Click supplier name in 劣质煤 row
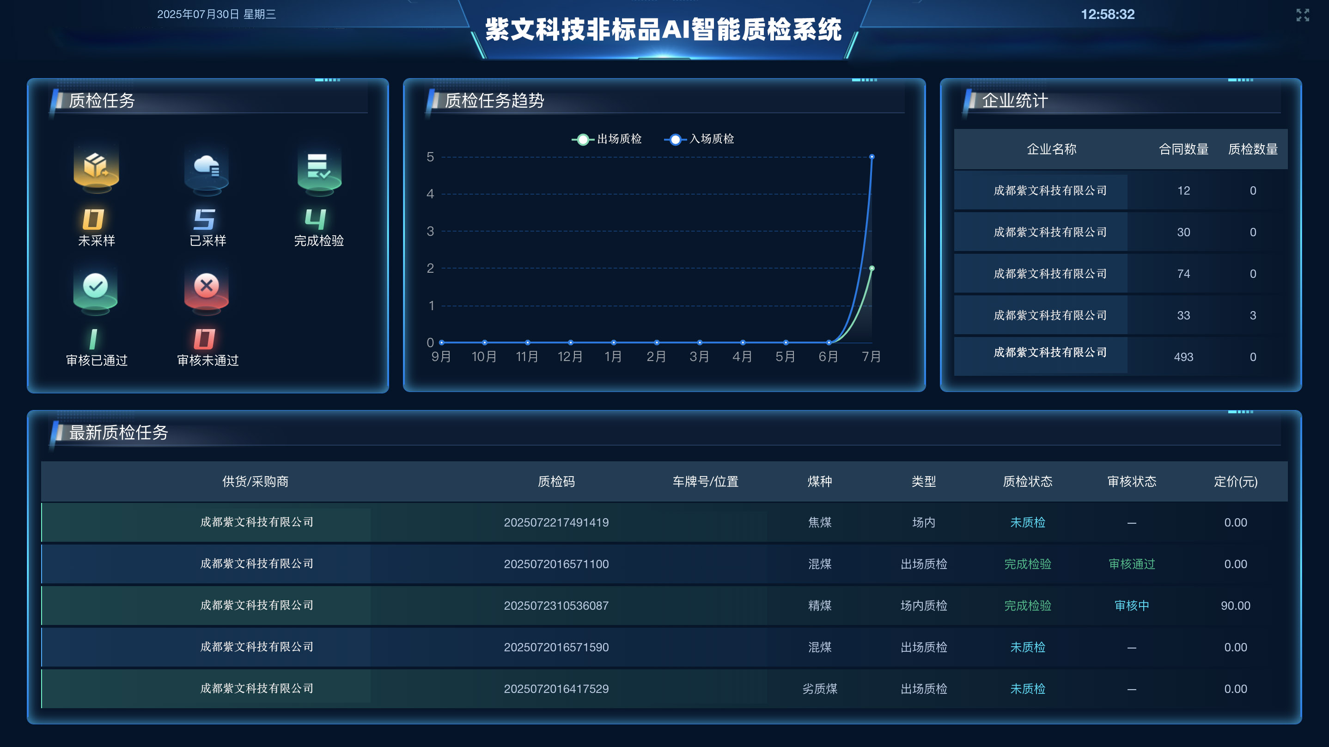Image resolution: width=1329 pixels, height=747 pixels. coord(256,689)
